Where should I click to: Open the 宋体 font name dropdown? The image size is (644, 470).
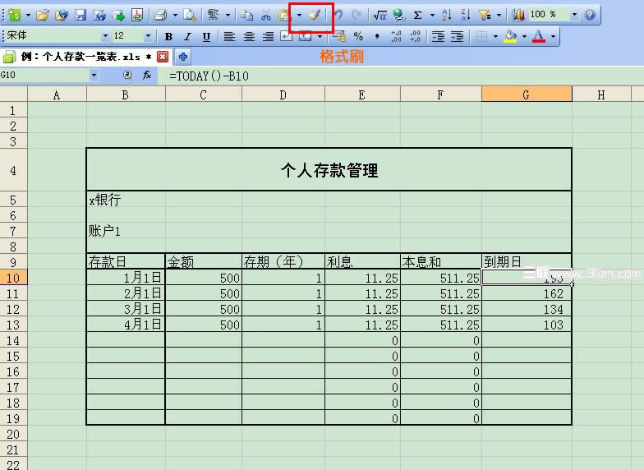tap(105, 36)
